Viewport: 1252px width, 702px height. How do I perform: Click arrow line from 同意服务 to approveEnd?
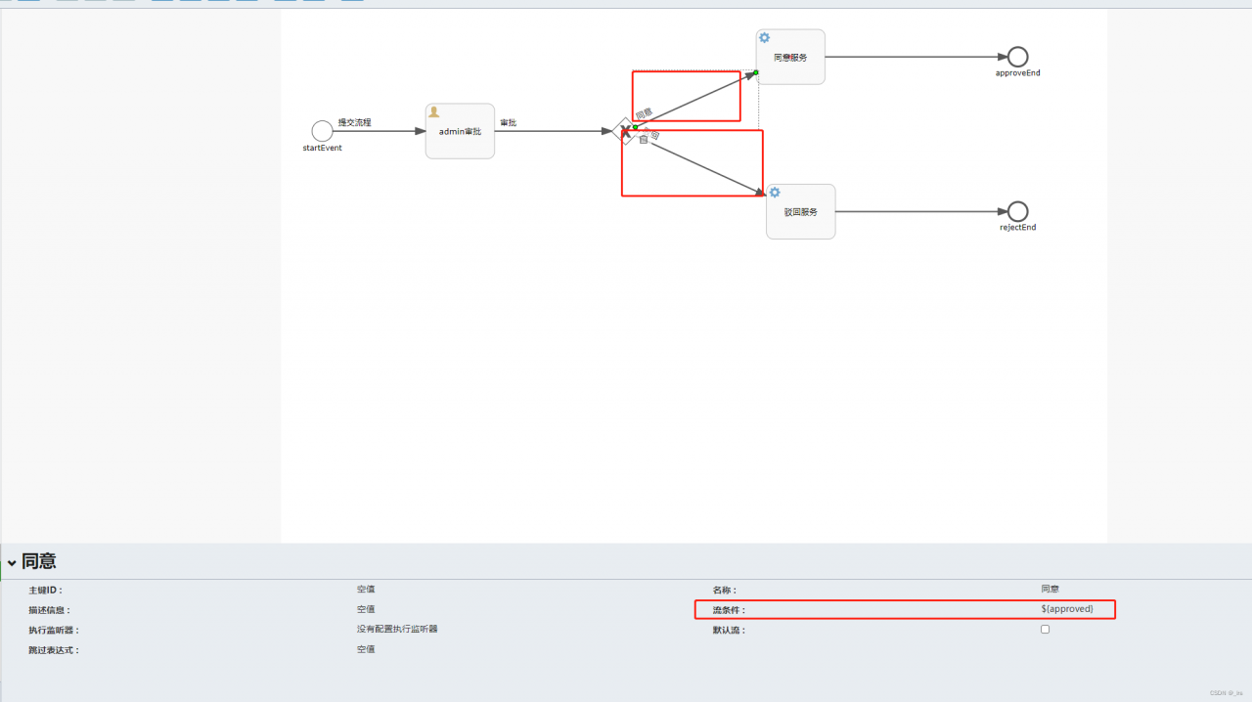pos(917,57)
